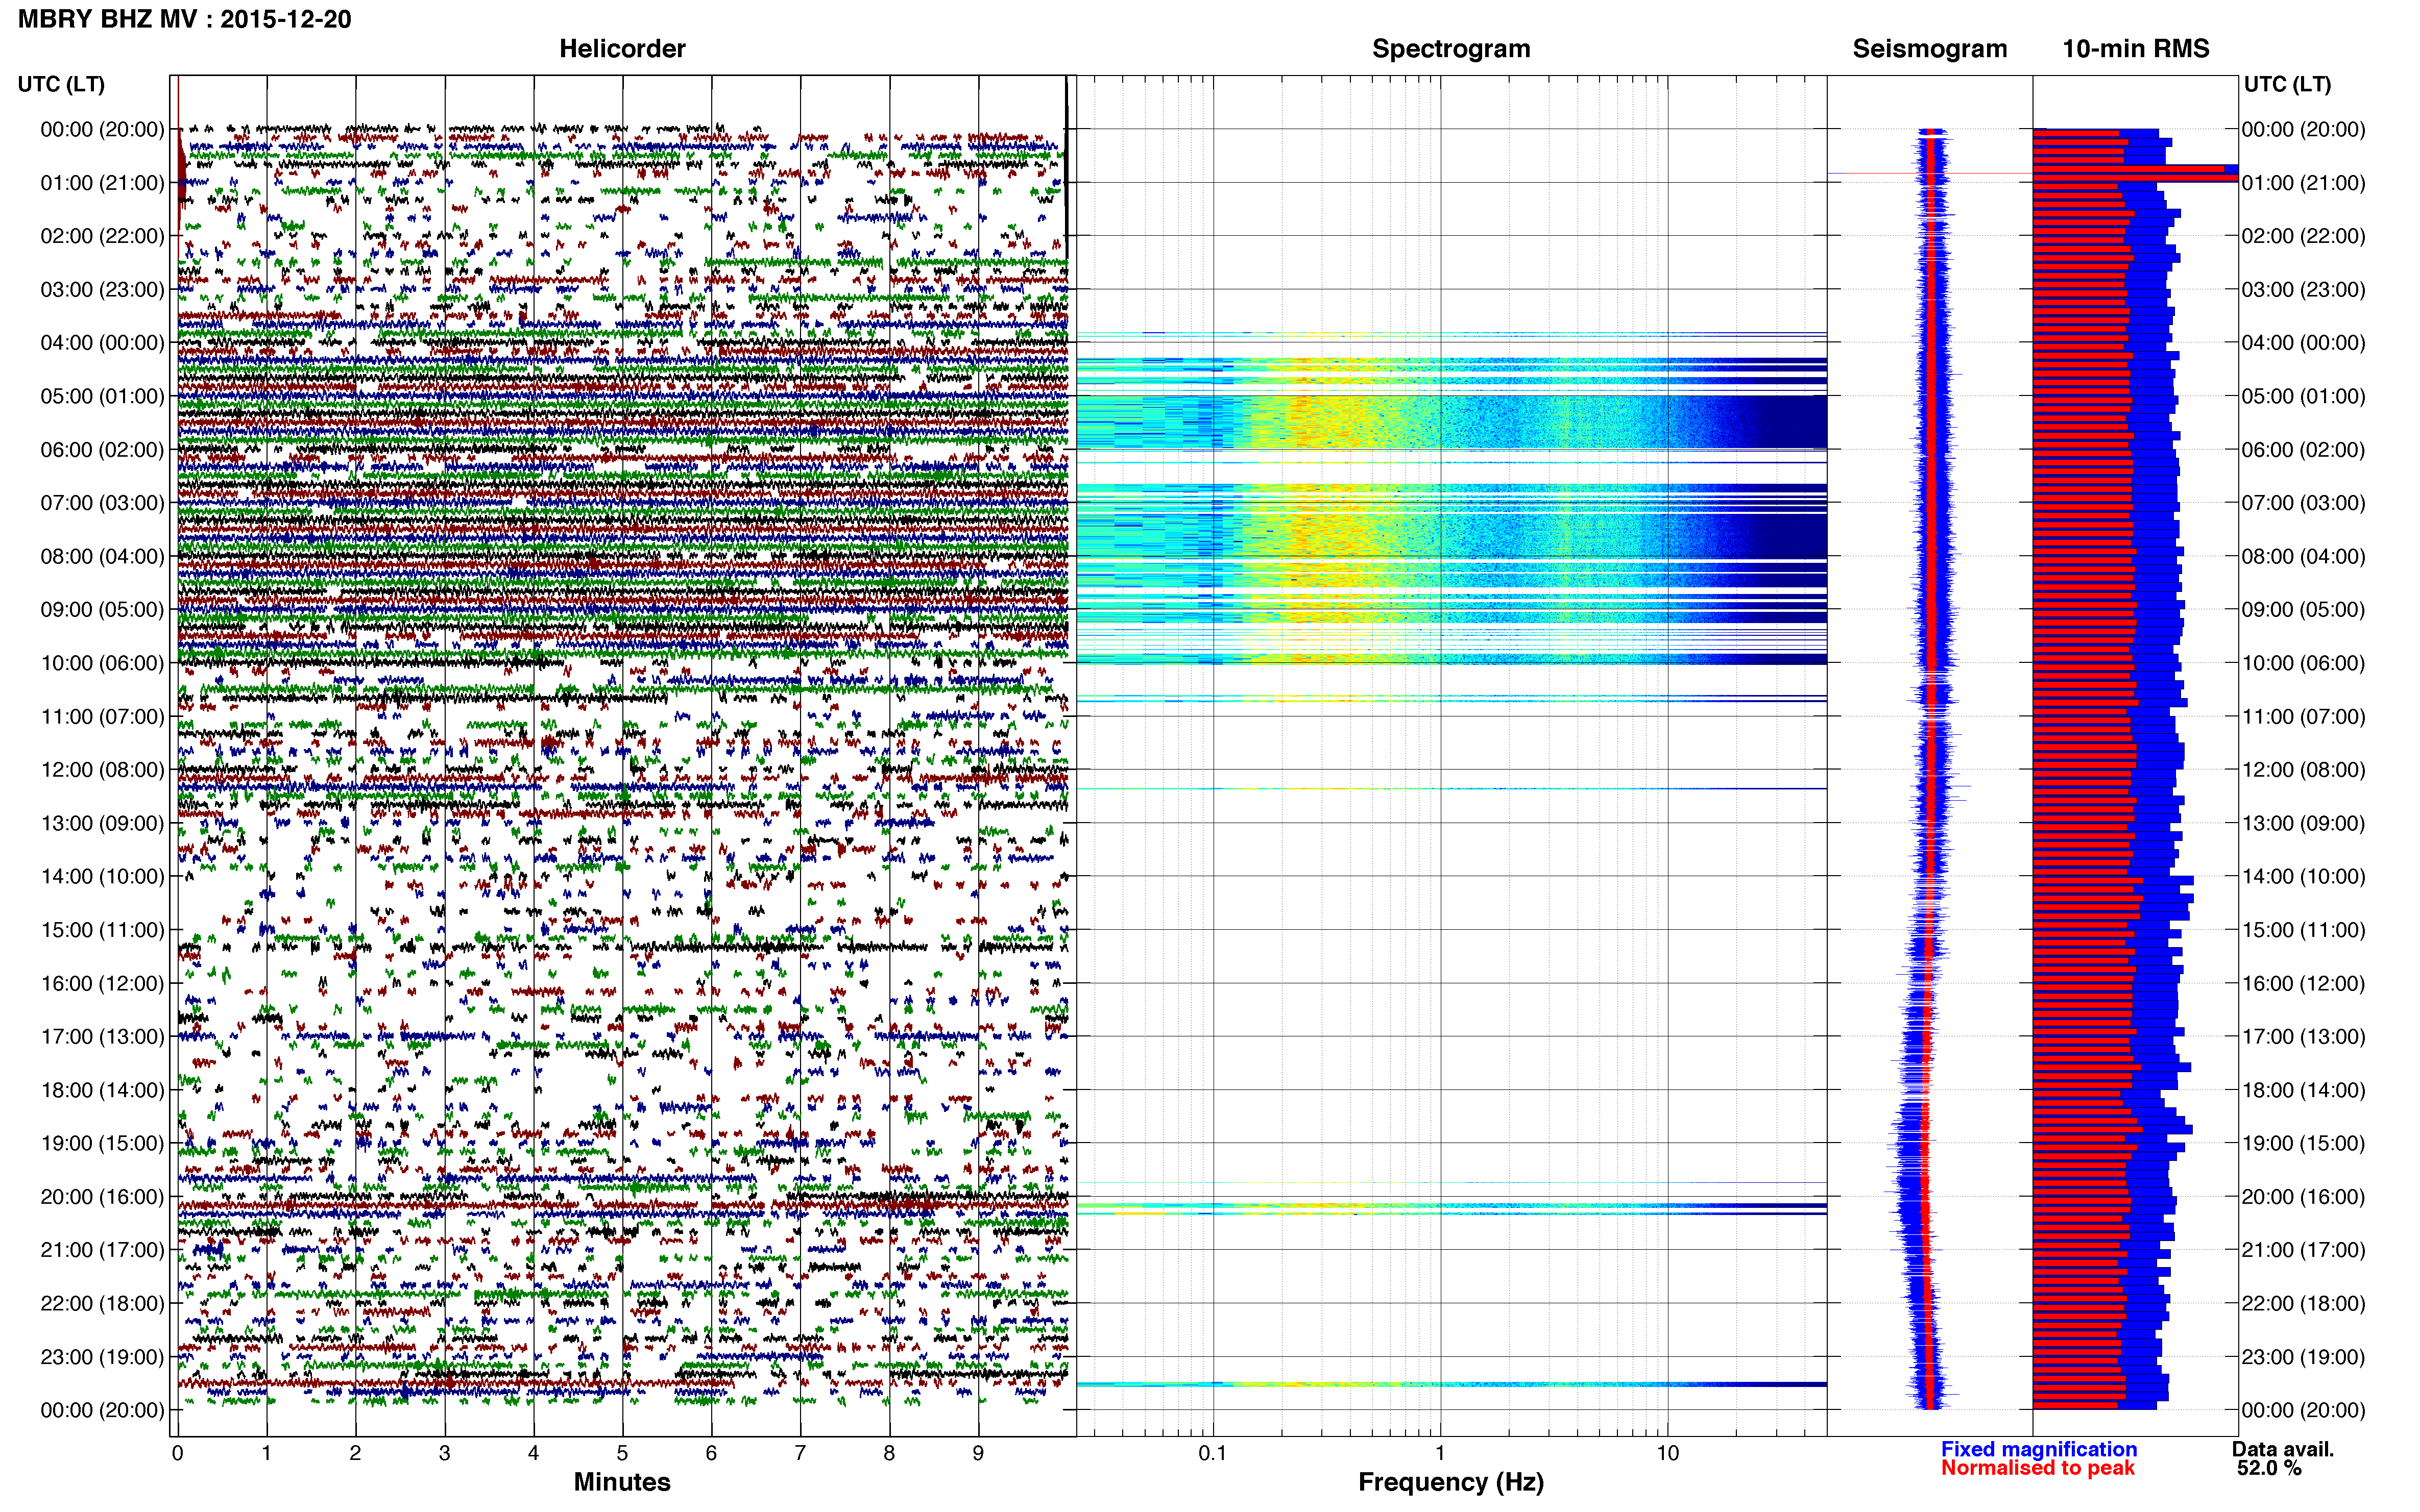Click the 'Data avail.' label
This screenshot has width=2420, height=1512.
[x=2282, y=1449]
